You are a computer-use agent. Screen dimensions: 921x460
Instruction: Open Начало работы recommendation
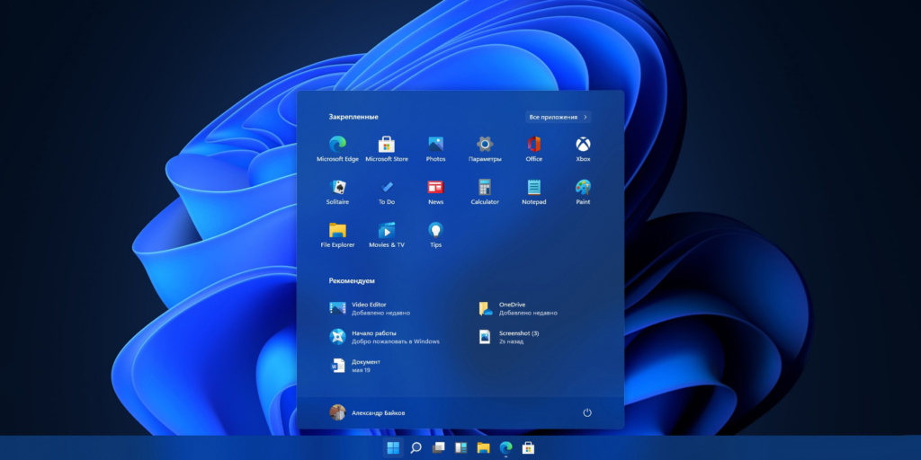click(384, 337)
